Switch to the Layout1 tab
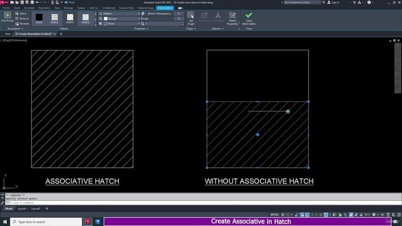Screen dimensions: 402x226 tap(22, 208)
